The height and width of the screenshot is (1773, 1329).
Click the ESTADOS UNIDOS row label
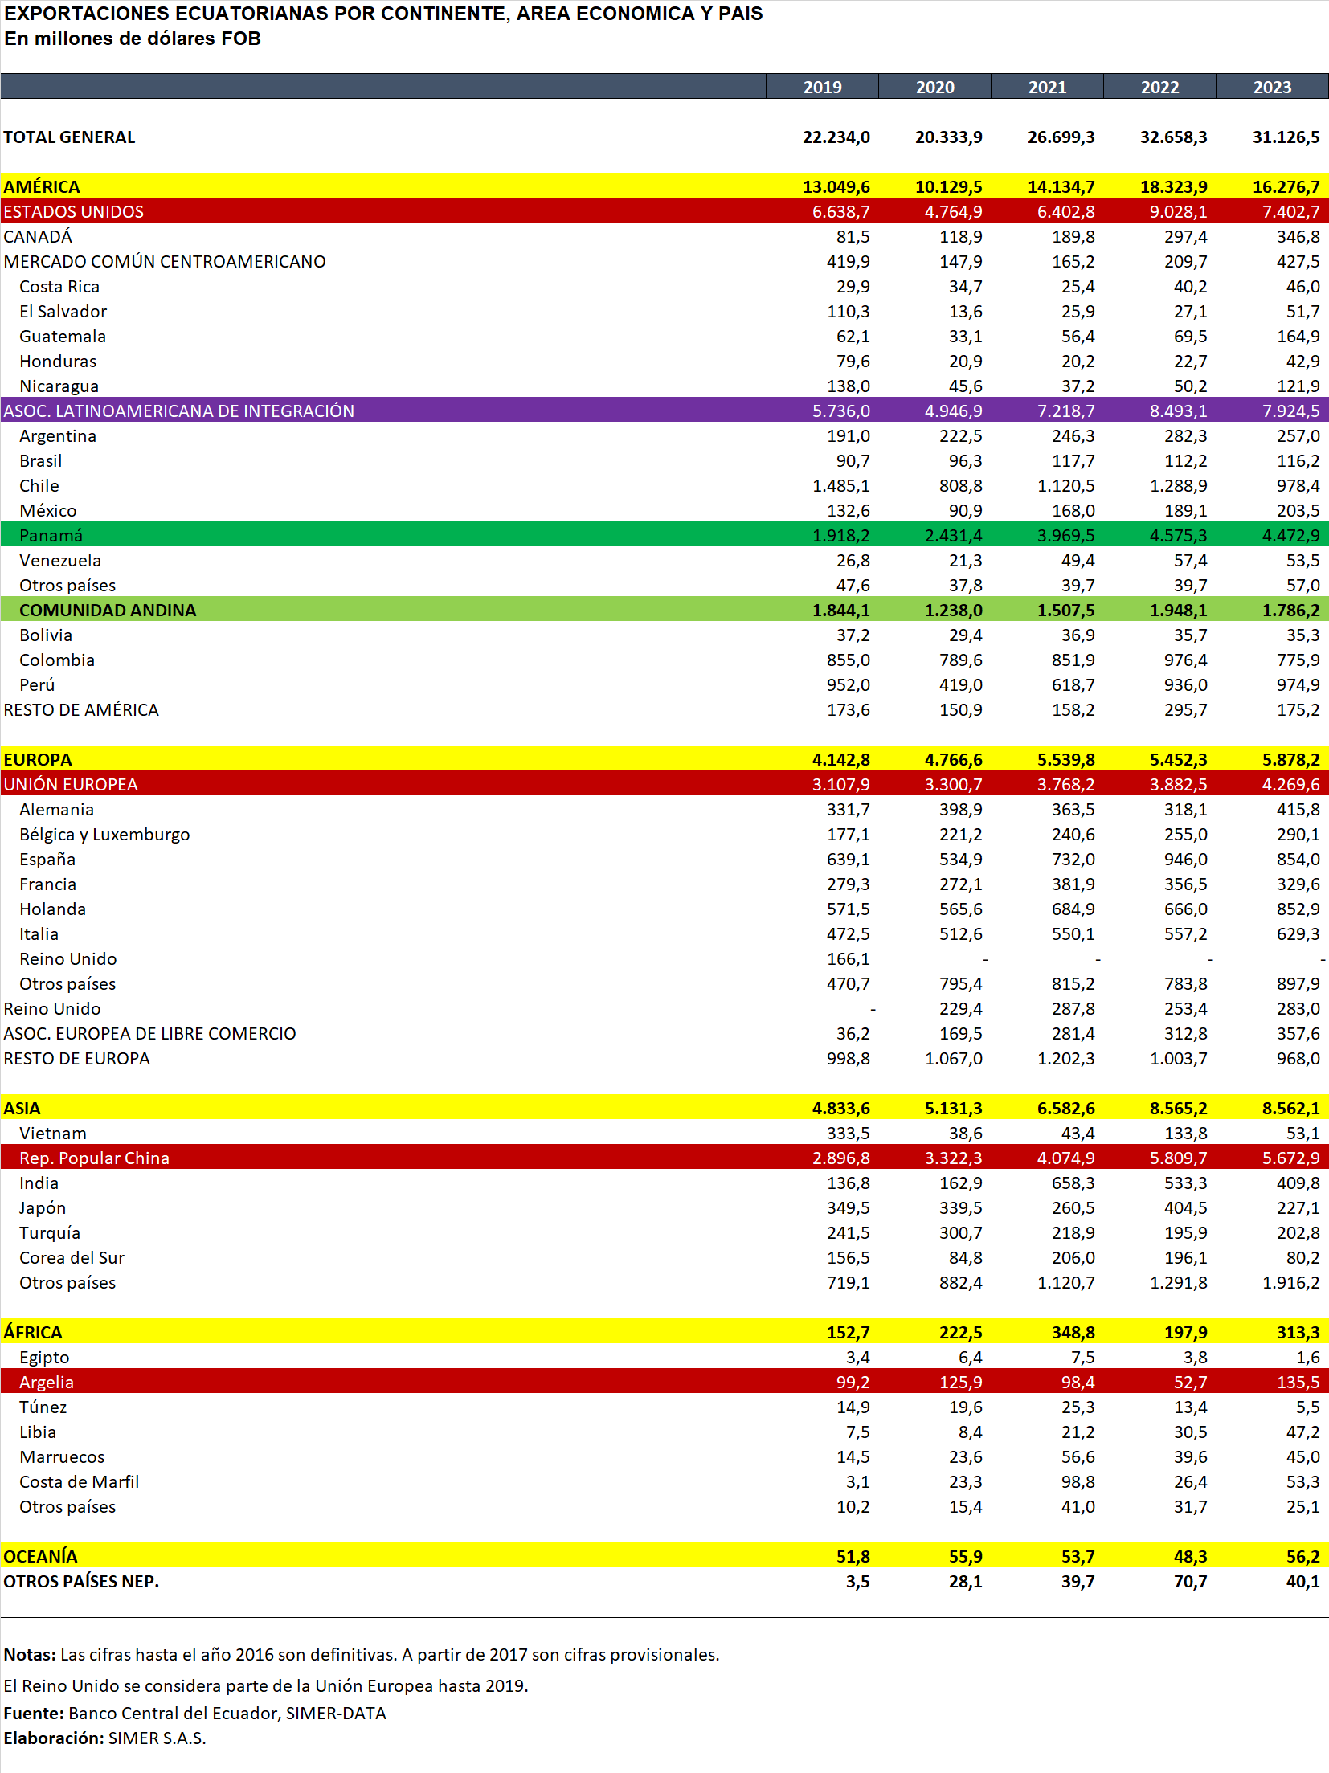(73, 212)
